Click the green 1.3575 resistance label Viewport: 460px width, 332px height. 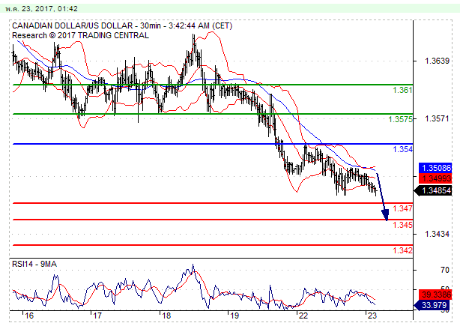point(400,119)
